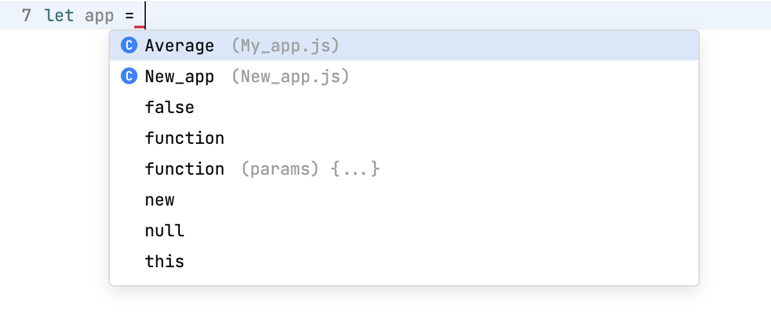Screen dimensions: 771x334
Task: Select the Average completion suggestion
Action: pos(179,46)
